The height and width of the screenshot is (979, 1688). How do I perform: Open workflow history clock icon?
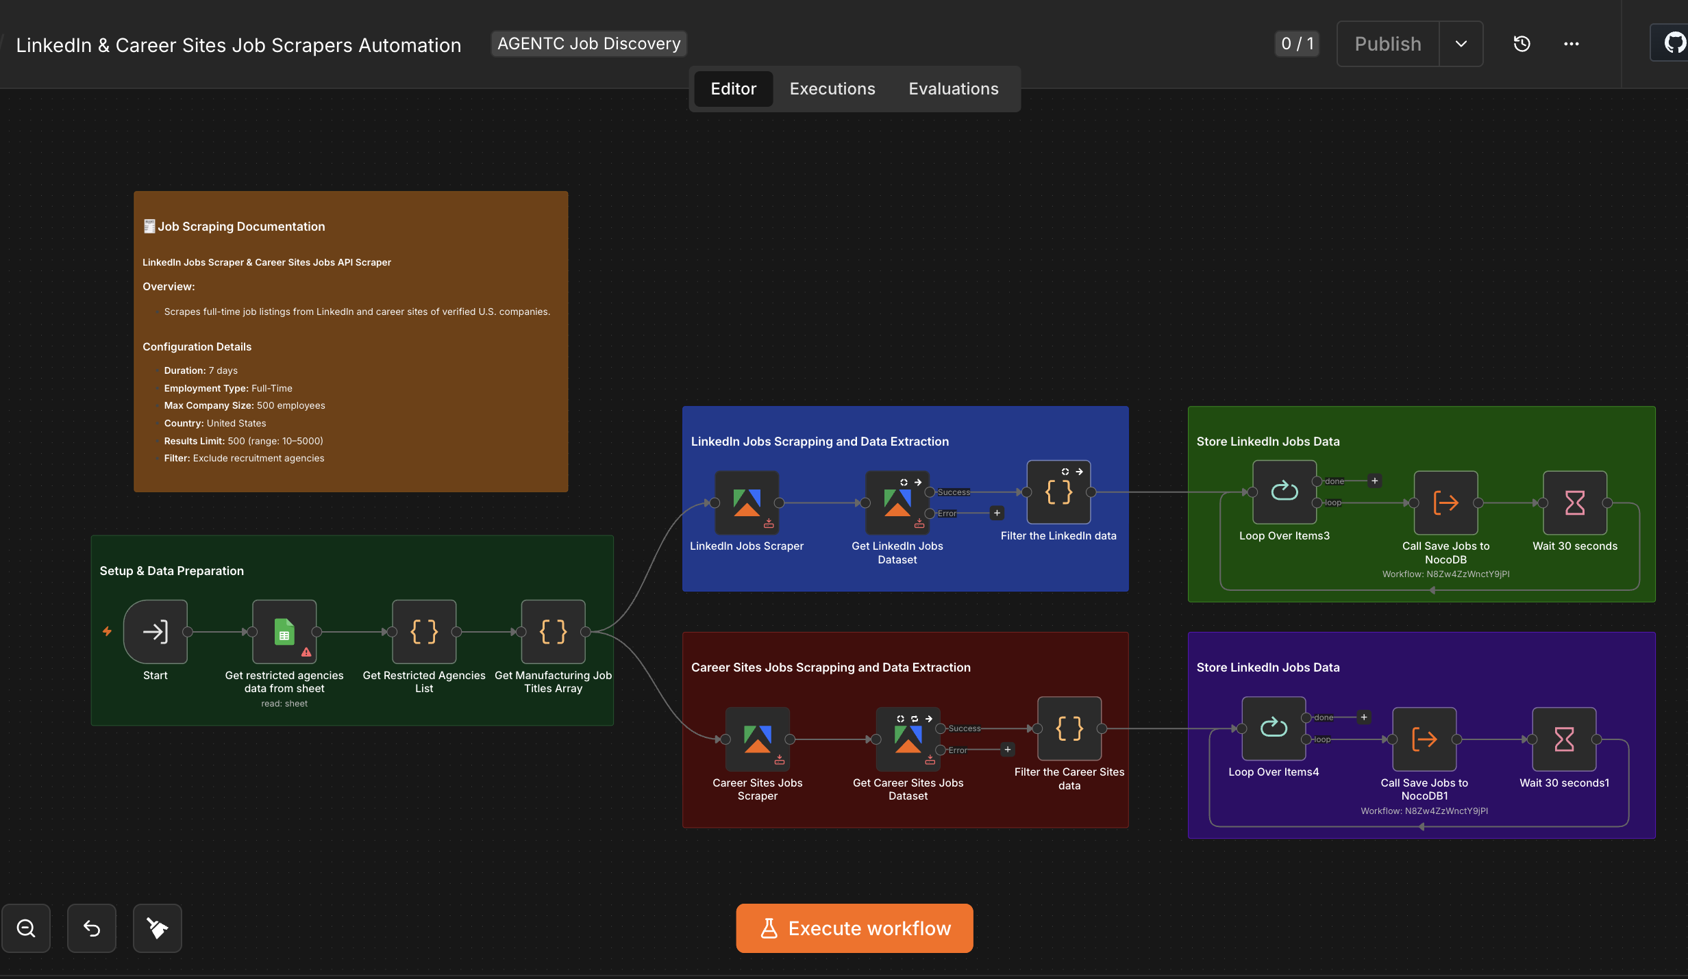1522,44
